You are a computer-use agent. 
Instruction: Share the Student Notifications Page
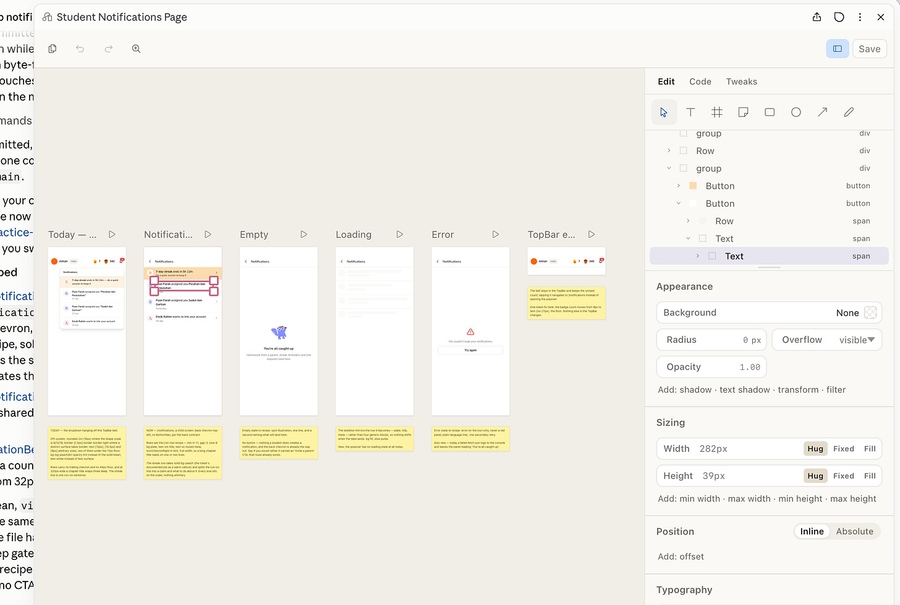tap(817, 17)
